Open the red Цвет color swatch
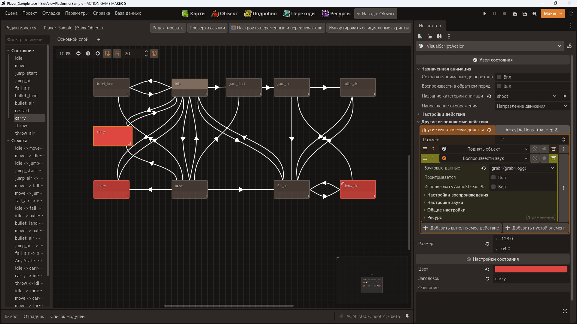Image resolution: width=577 pixels, height=324 pixels. click(x=531, y=269)
